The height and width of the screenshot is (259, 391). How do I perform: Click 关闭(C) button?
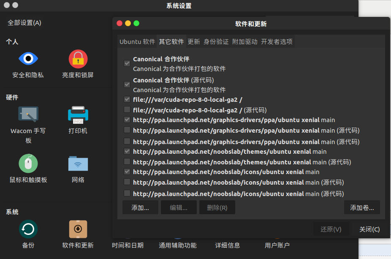click(x=369, y=229)
